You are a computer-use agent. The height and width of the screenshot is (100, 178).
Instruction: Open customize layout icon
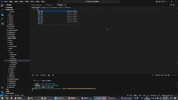(164, 2)
